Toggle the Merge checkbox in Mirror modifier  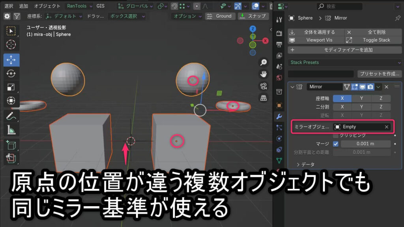(336, 144)
